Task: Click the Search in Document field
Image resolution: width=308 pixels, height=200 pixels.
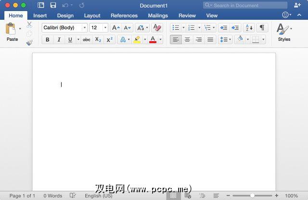Action: (245, 5)
